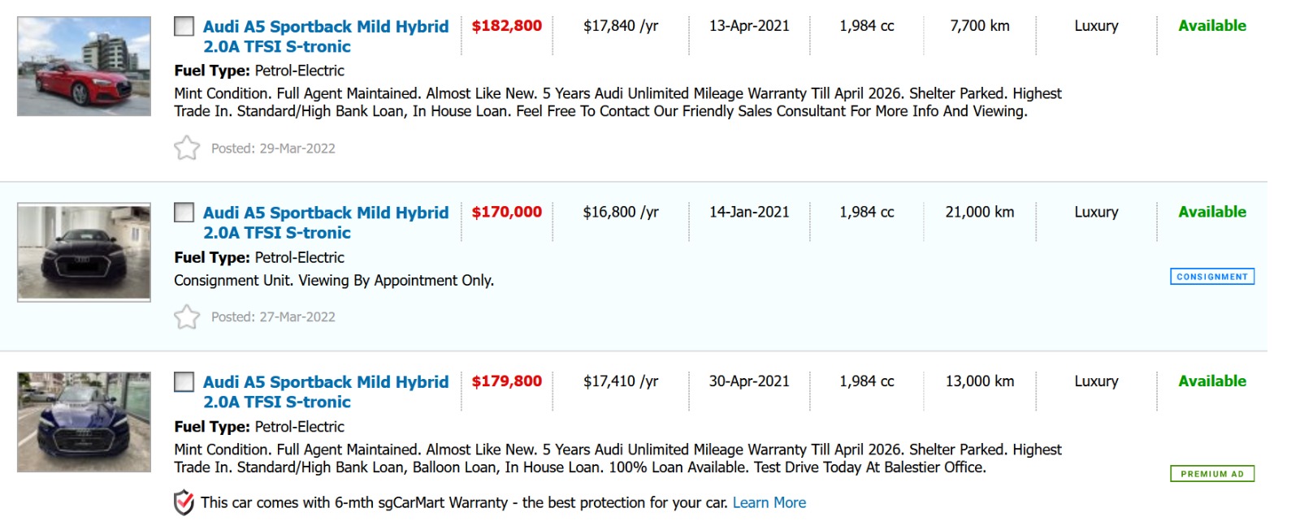Image resolution: width=1300 pixels, height=521 pixels.
Task: Click the $170,000 price
Action: pyautogui.click(x=506, y=212)
